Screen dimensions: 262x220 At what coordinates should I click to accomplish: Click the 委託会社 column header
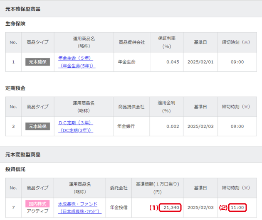click(x=119, y=188)
